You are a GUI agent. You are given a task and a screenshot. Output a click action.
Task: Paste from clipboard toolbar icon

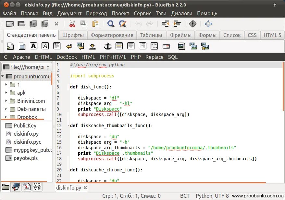pos(96,24)
